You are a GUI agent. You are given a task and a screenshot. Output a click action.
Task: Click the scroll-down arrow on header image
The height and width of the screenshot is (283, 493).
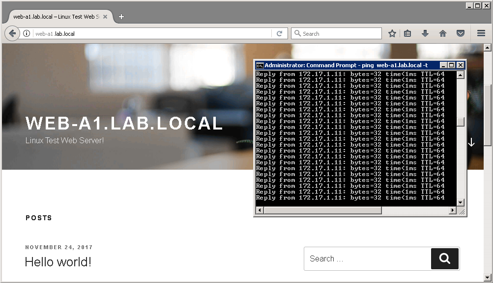click(471, 142)
